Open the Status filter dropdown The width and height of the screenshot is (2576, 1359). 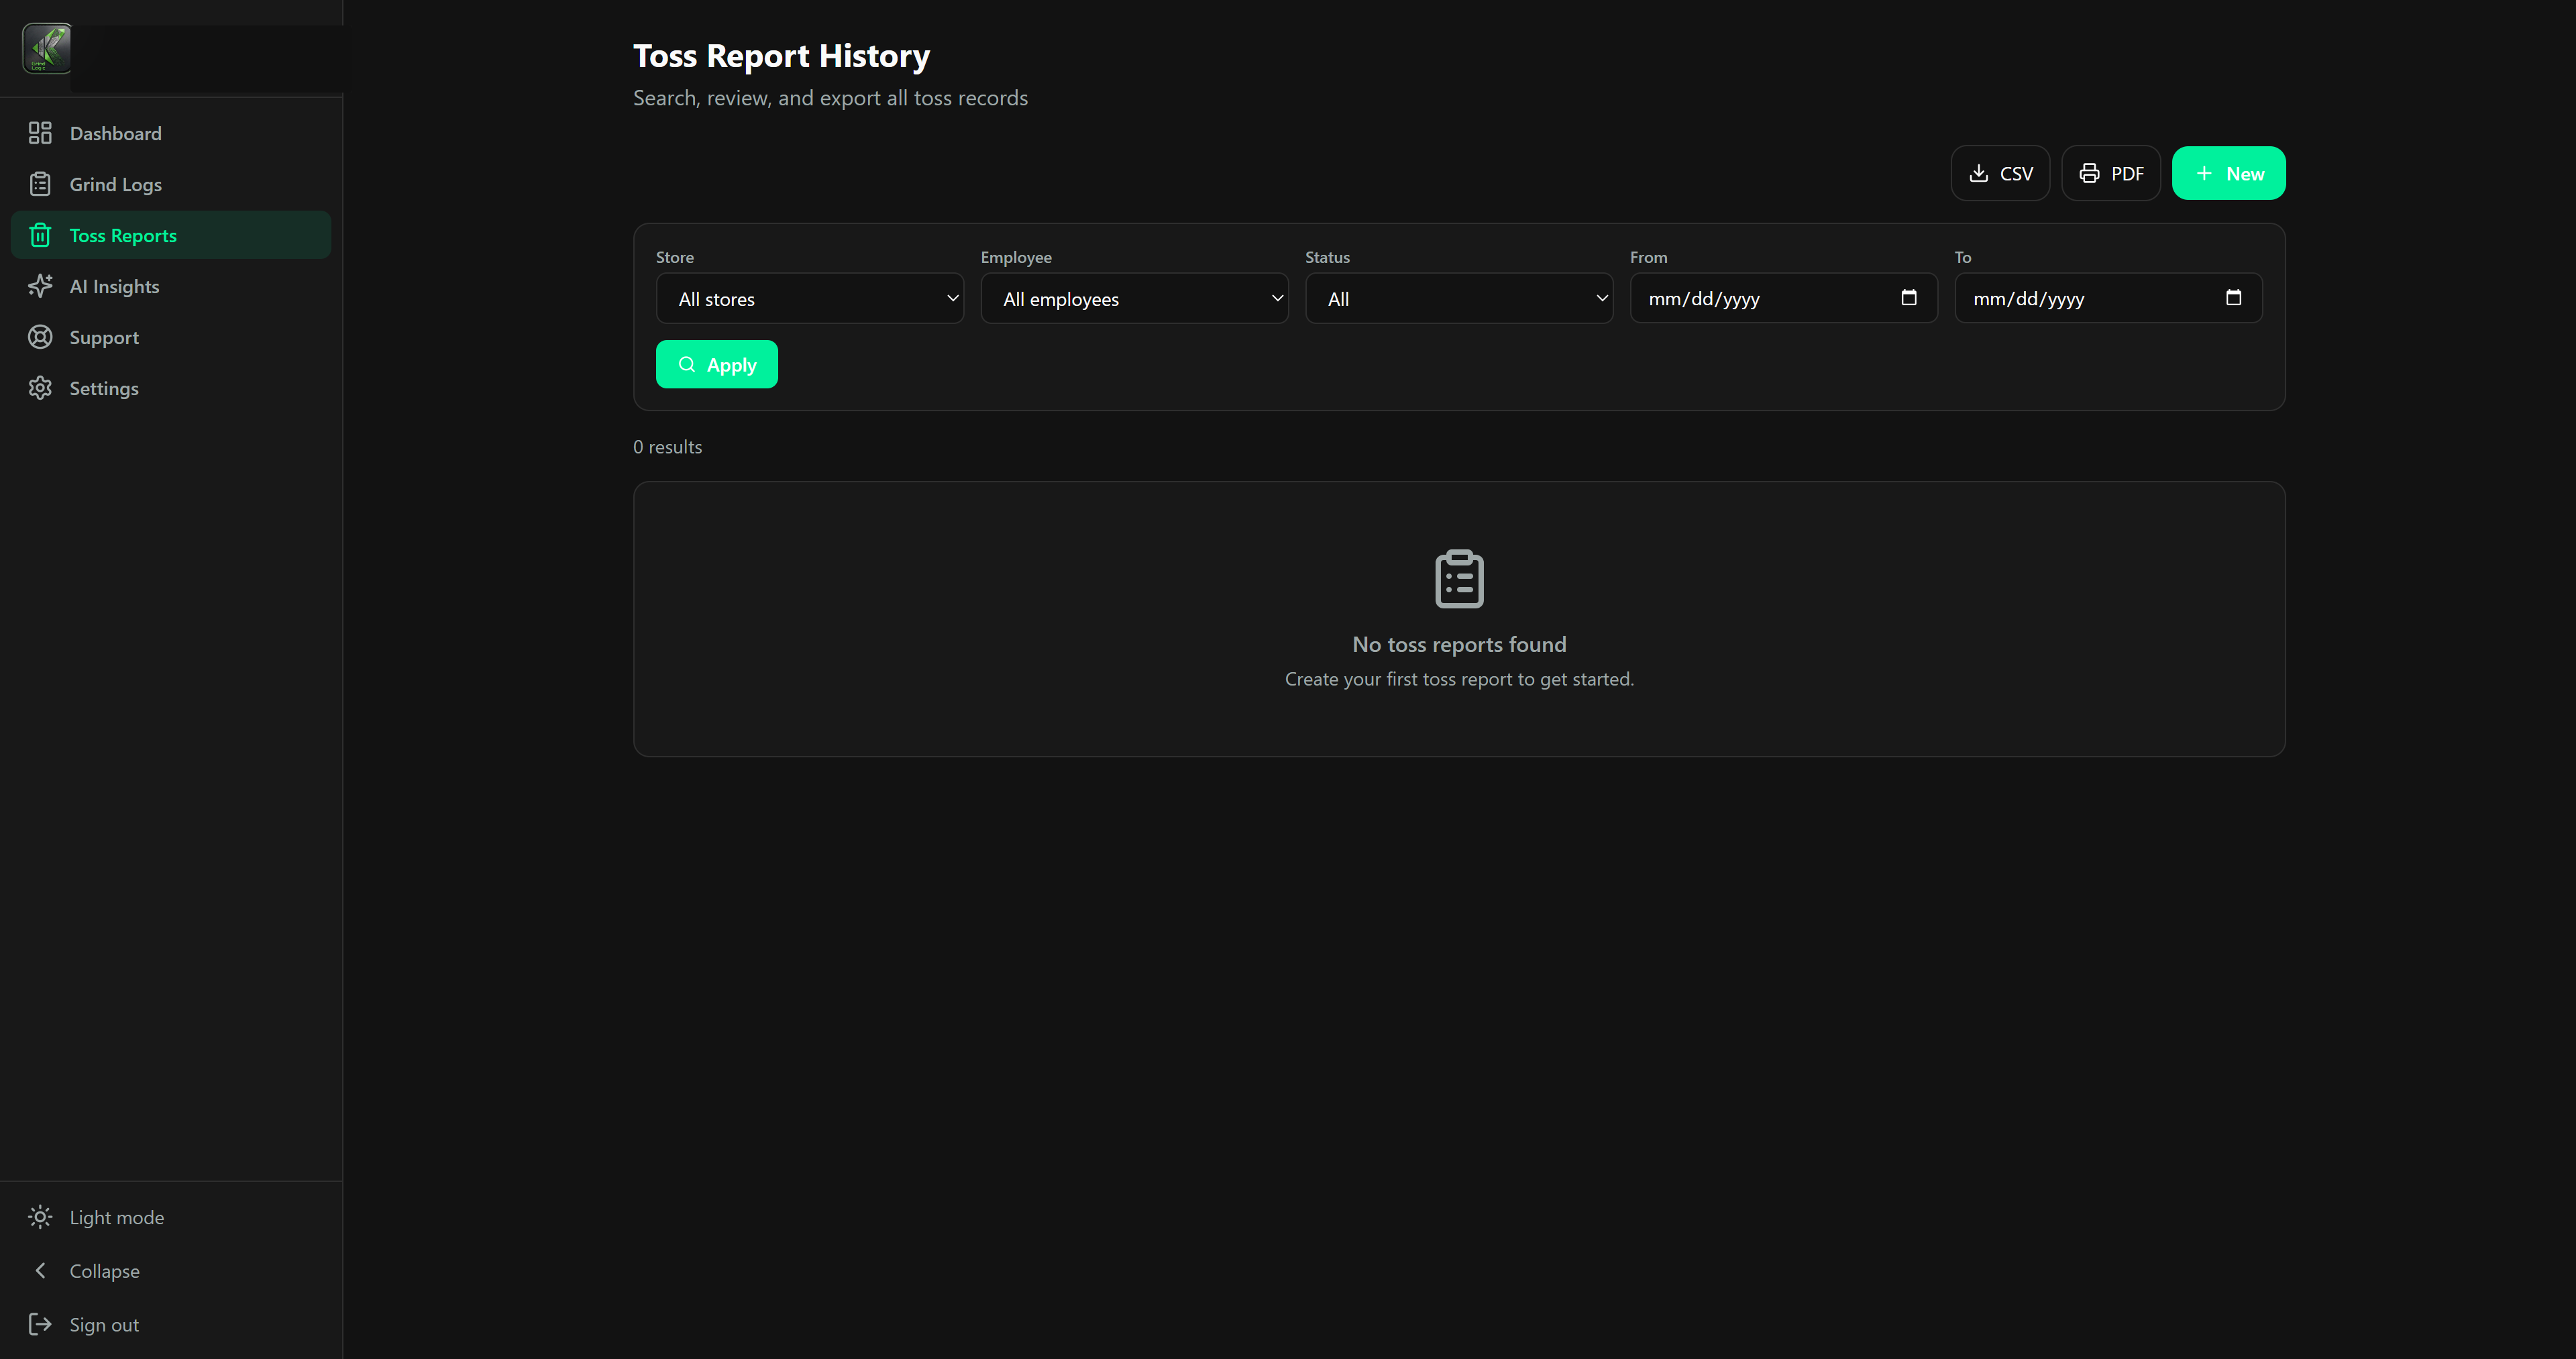coord(1459,299)
